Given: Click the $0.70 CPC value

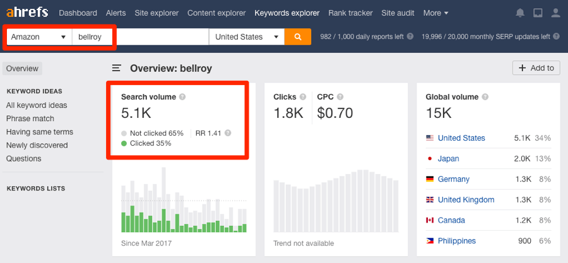Looking at the screenshot, I should click(334, 114).
